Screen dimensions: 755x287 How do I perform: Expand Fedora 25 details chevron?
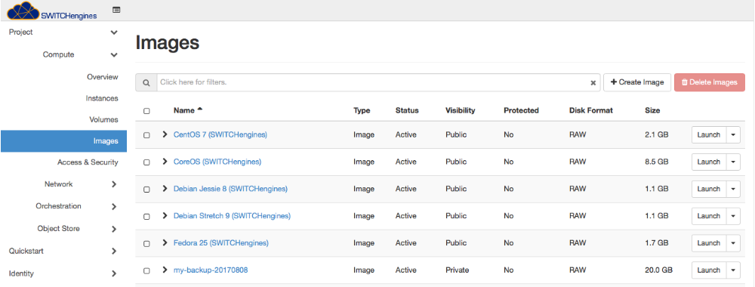[x=165, y=242]
